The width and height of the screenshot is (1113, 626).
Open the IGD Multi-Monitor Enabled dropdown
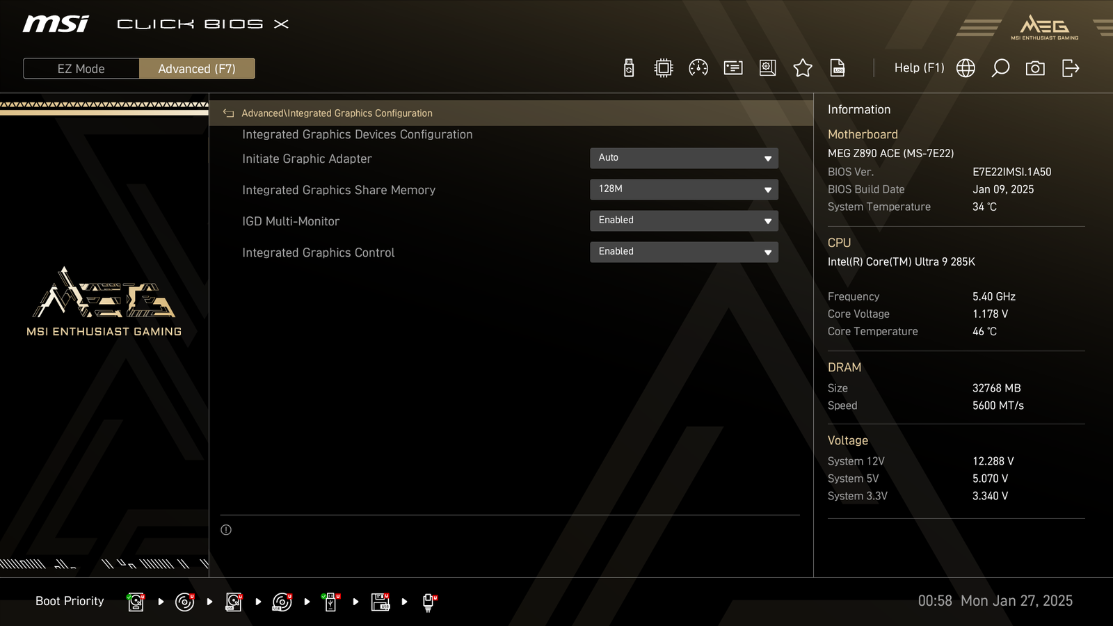(684, 220)
